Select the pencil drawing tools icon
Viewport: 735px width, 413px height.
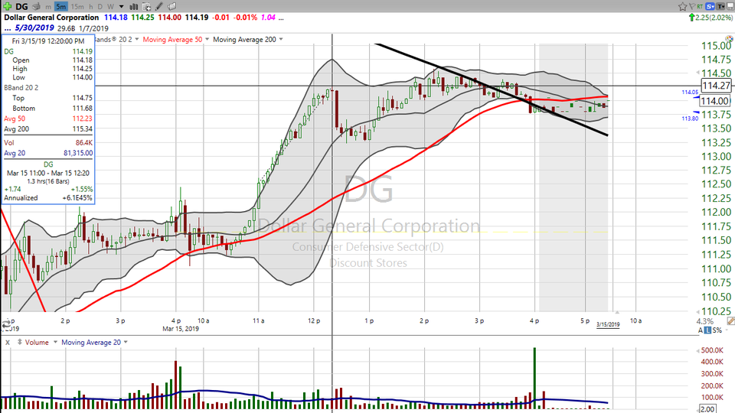pos(159,7)
